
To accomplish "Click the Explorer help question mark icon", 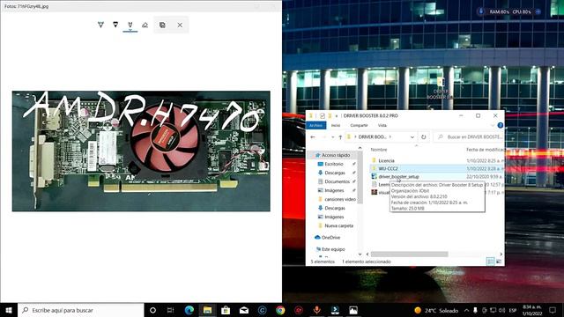I will [x=500, y=125].
